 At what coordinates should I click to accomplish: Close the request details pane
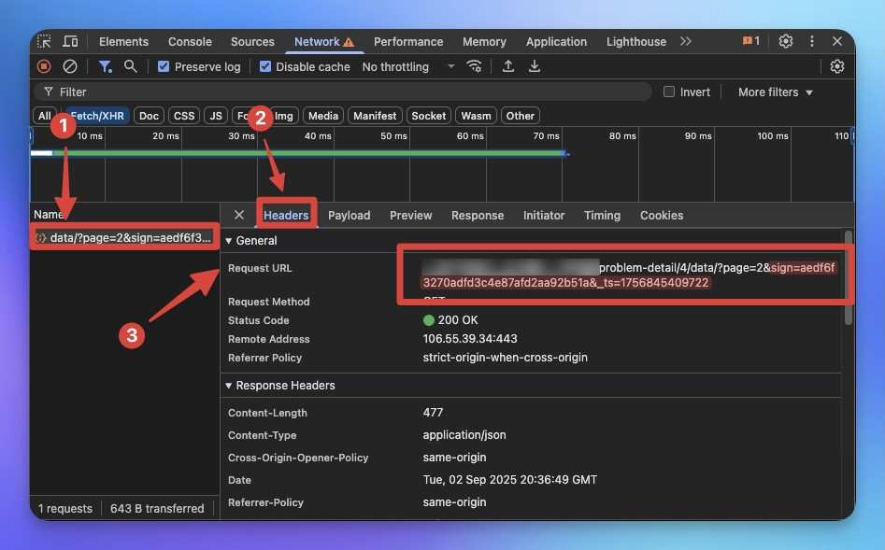click(x=238, y=215)
